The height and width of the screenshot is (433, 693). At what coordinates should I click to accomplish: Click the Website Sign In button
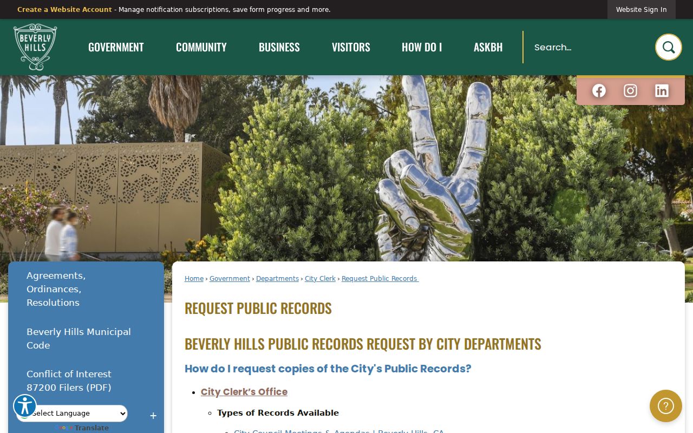[642, 10]
